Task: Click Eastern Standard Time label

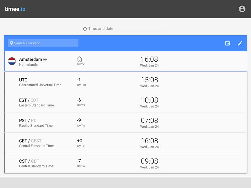Action: [36, 105]
